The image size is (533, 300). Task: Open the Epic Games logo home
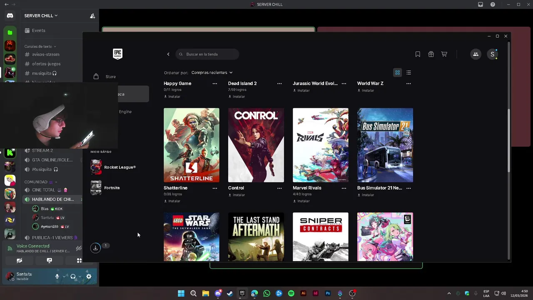(x=117, y=54)
